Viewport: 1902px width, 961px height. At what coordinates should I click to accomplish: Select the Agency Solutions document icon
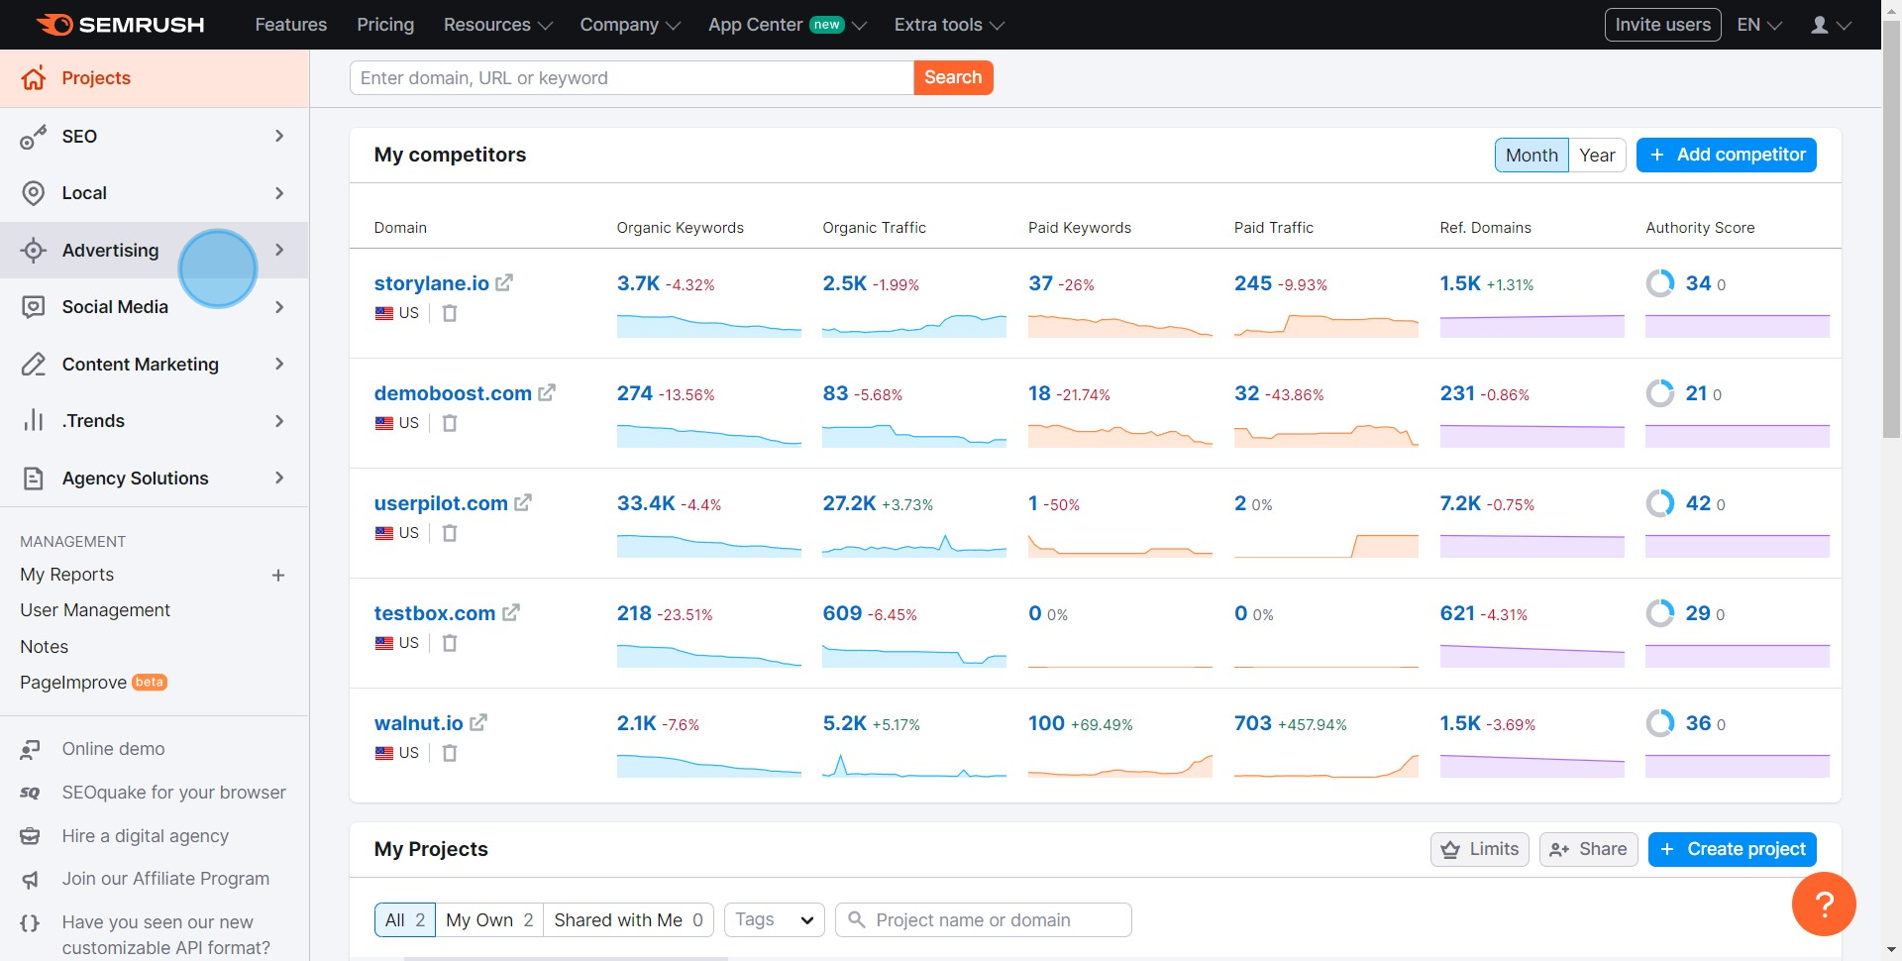(x=34, y=479)
